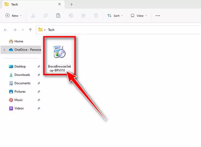Screen dimensions: 201x147
Task: Open Downloads from quick access
Action: [x=20, y=75]
